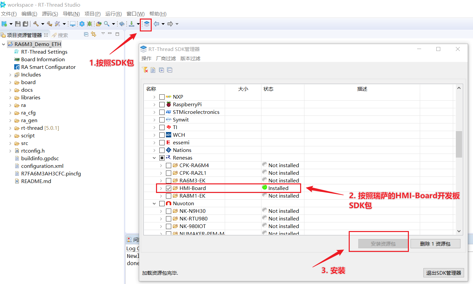Image resolution: width=473 pixels, height=284 pixels.
Task: Click the 删除 1 资源包 button
Action: [x=435, y=244]
